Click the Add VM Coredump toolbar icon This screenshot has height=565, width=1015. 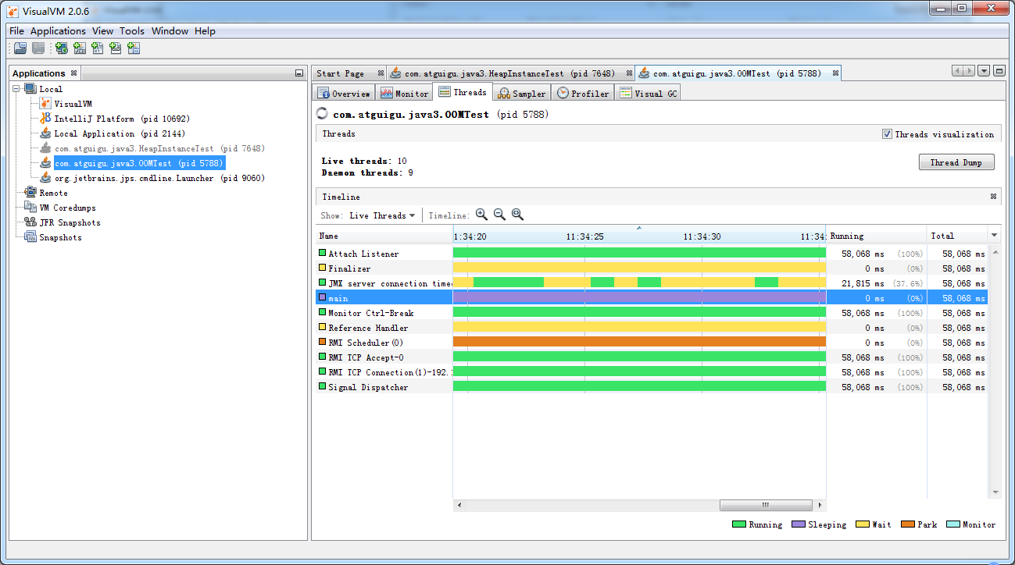pyautogui.click(x=97, y=48)
